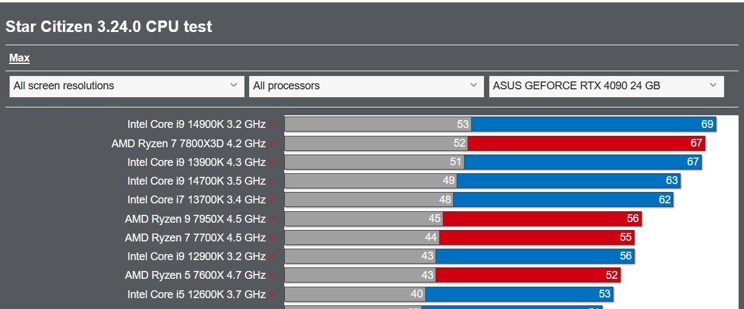Click the Intel Core i5 12600K 3.7 GHz label
This screenshot has height=309, width=744.
pos(197,295)
